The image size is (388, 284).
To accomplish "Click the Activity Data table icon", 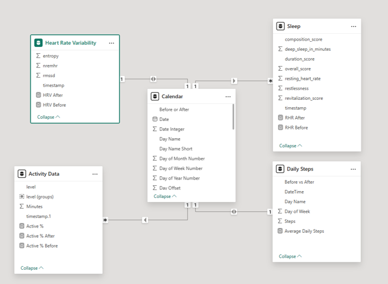I will (x=22, y=174).
